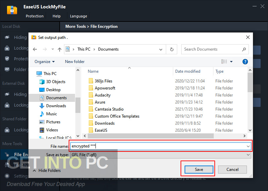Click the Audacity folder icon
268x191 pixels.
click(x=91, y=95)
